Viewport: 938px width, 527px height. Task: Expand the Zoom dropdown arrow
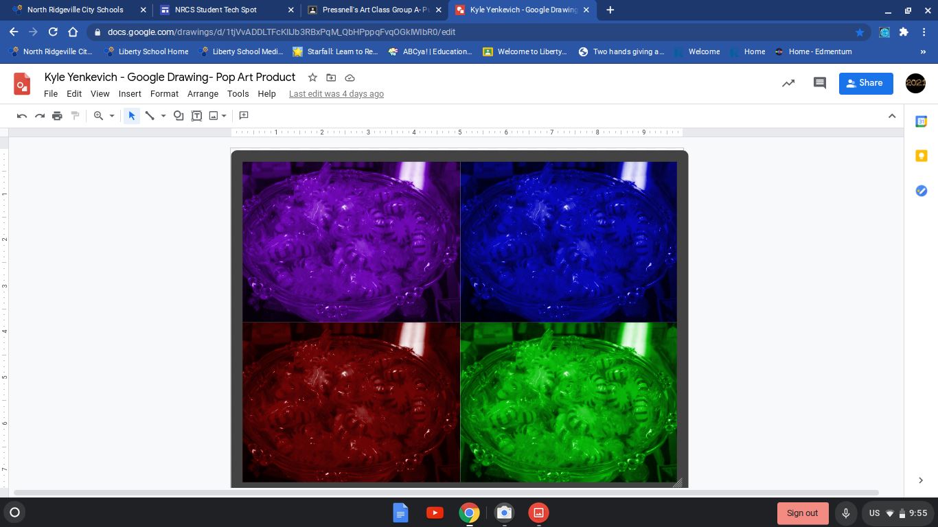point(112,116)
